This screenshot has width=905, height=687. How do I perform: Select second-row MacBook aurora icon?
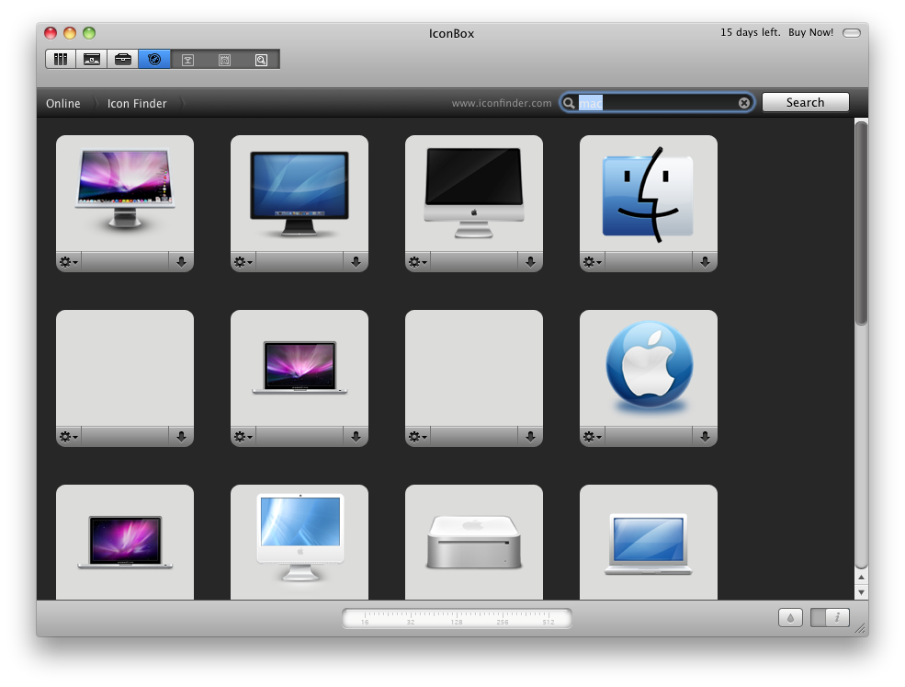tap(300, 368)
